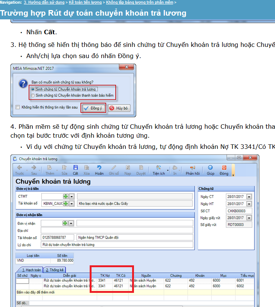Expand the Thêm button dropdown arrow
Viewport: 275px width, 307px height.
pos(57,170)
